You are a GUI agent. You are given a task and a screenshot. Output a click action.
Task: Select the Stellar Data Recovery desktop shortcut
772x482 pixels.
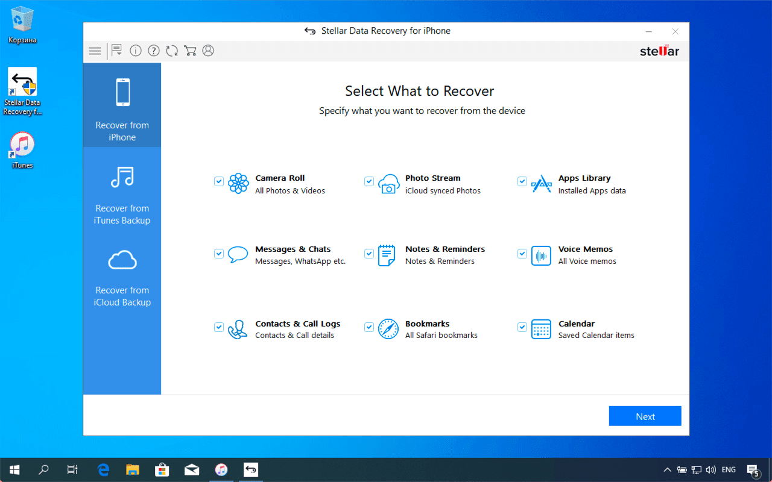point(22,92)
